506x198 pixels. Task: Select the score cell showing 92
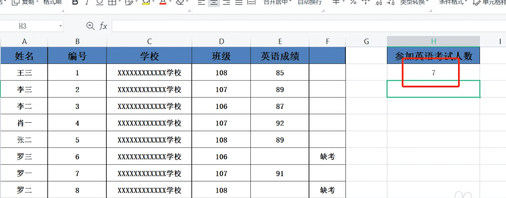280,123
